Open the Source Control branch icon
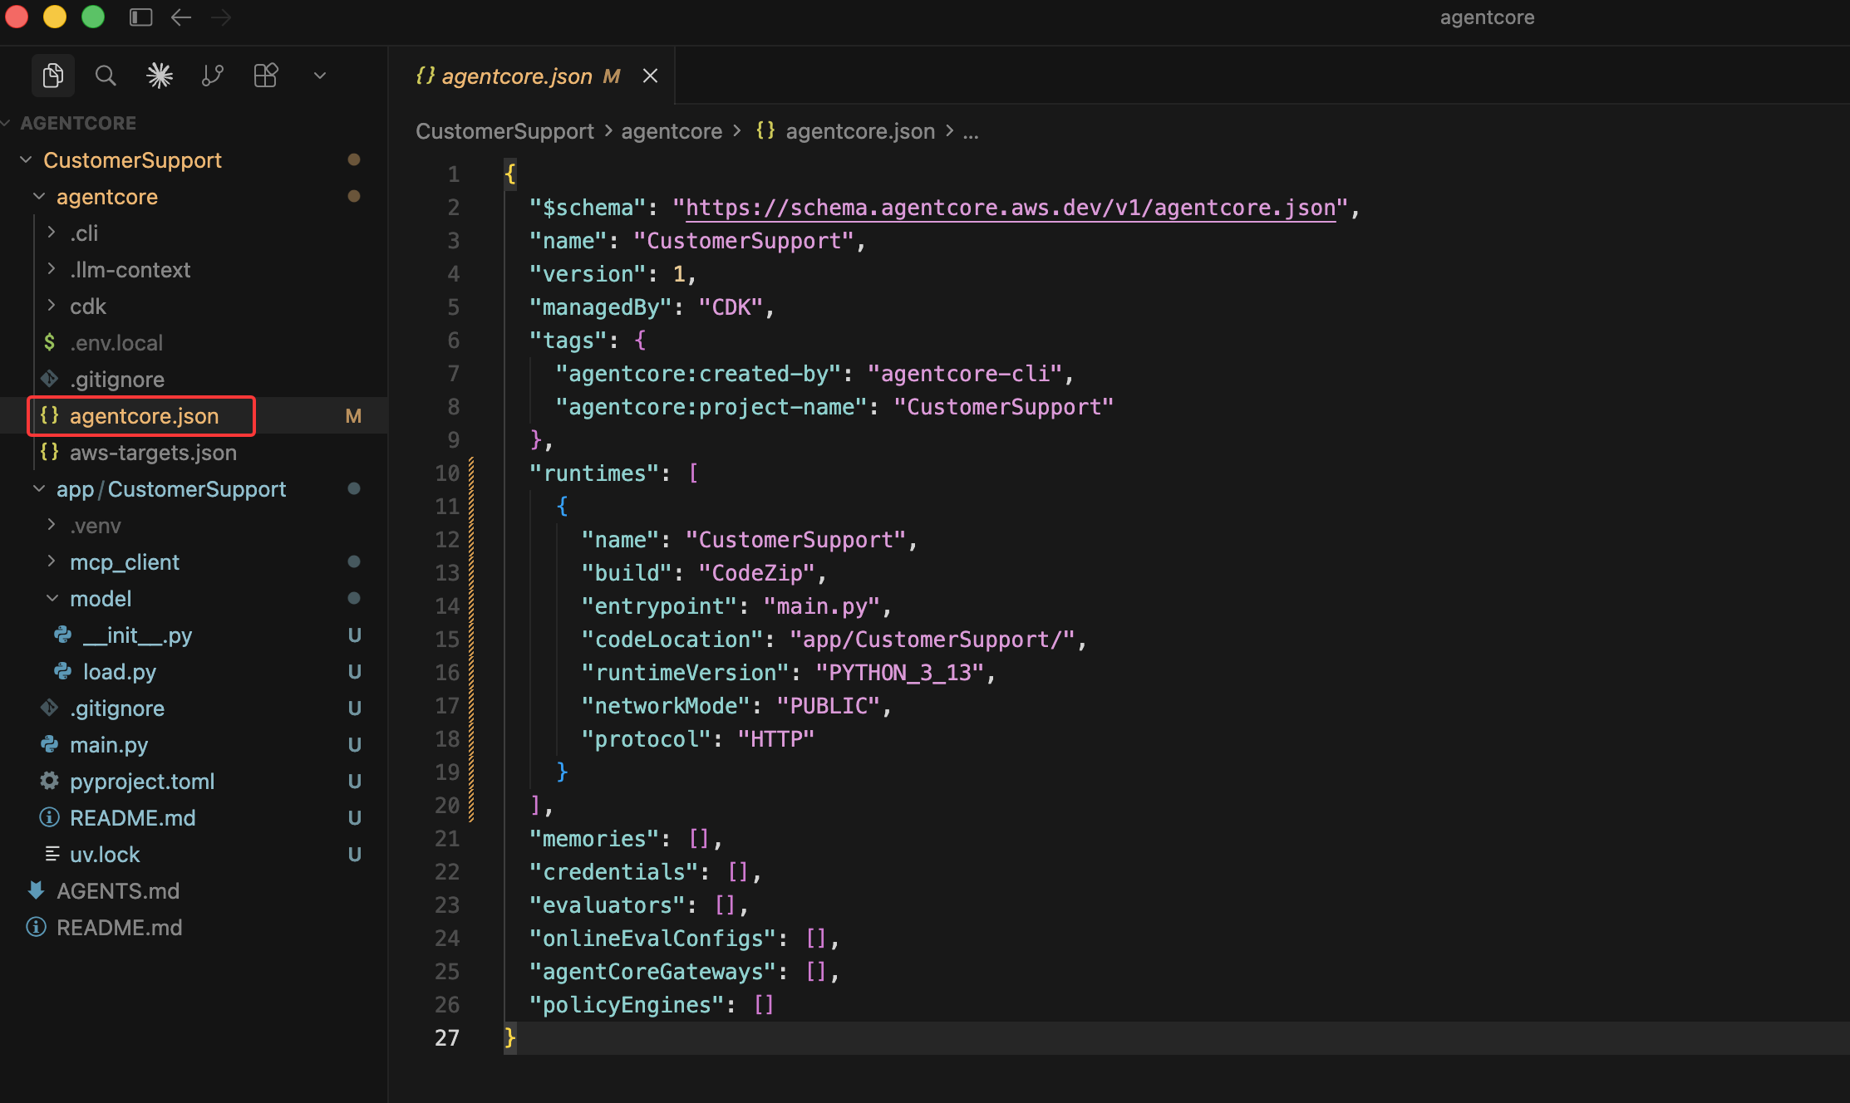The image size is (1850, 1103). click(x=213, y=76)
